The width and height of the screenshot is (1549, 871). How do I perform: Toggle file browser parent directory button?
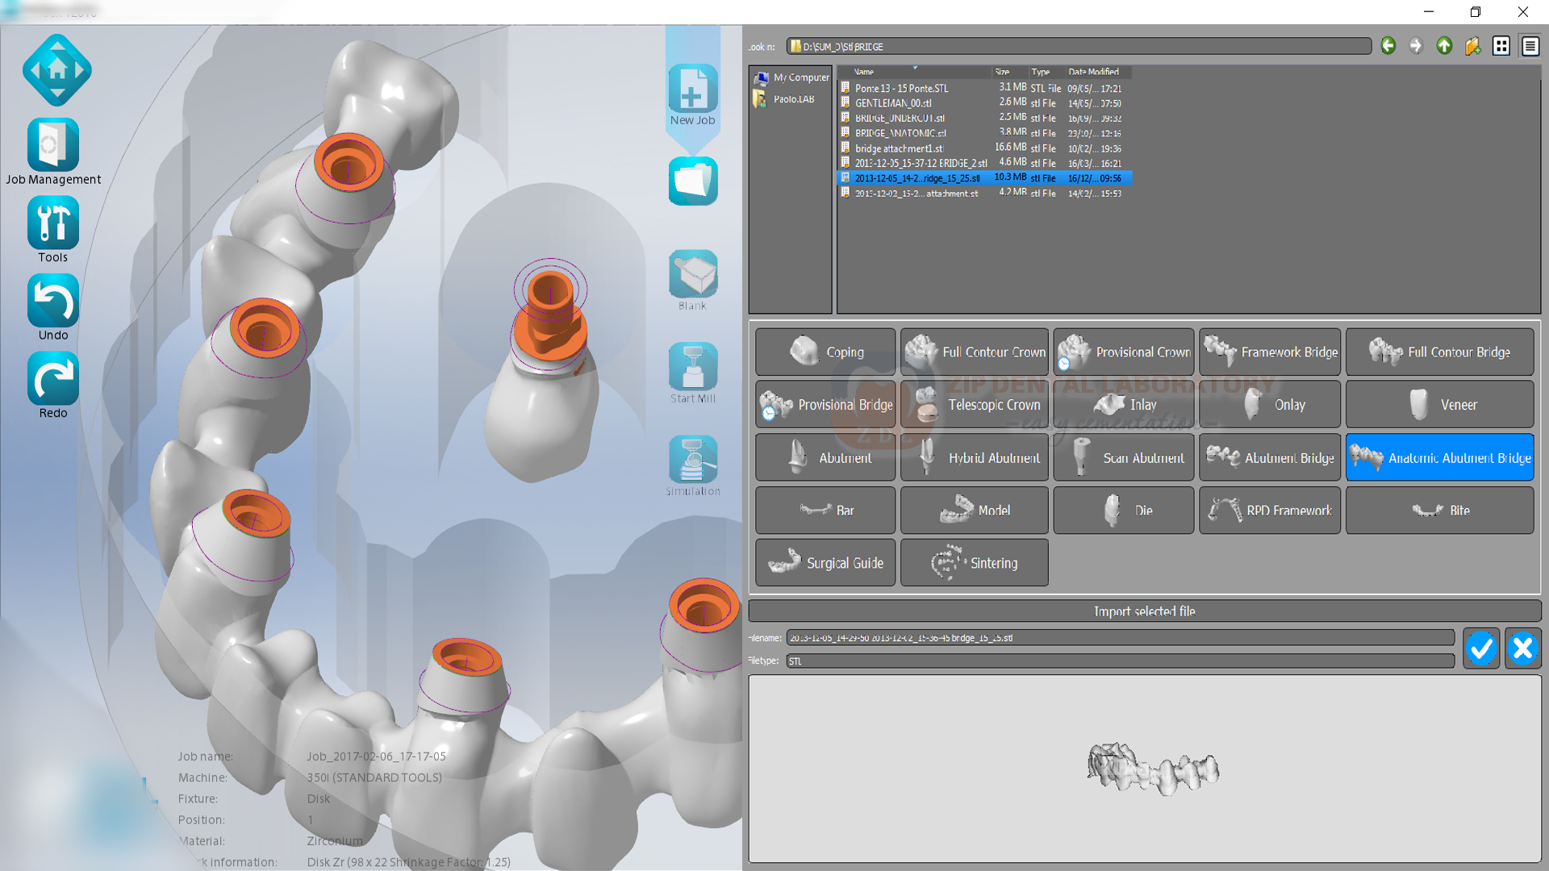click(x=1443, y=46)
